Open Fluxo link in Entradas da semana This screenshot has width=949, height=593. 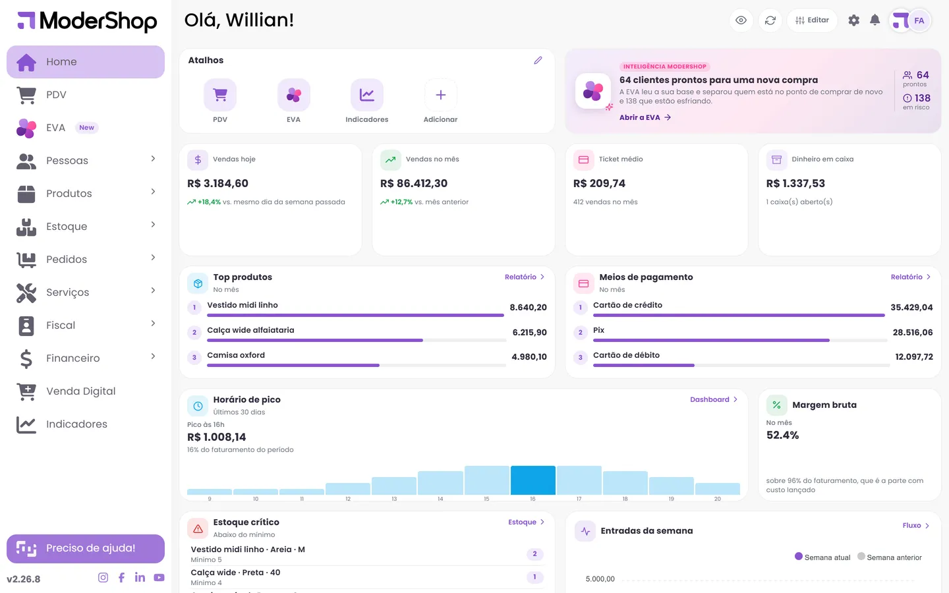point(916,525)
